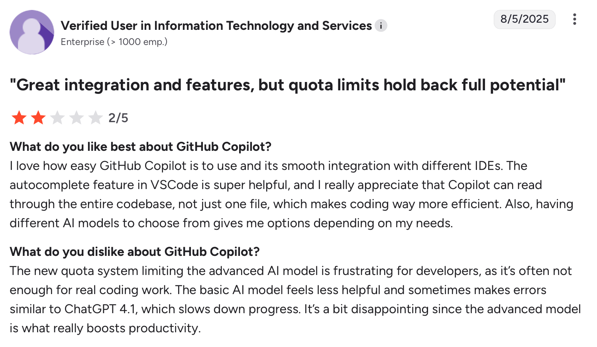Click the 'ChatGPT 4.1' mention in the review
The width and height of the screenshot is (597, 347).
pos(101,309)
